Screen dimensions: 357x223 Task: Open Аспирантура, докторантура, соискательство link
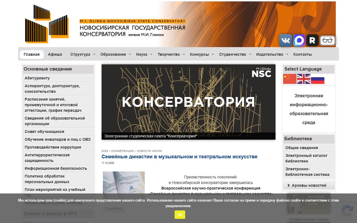click(x=58, y=89)
